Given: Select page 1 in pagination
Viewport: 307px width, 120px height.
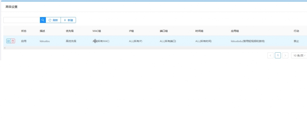Looking at the screenshot, I should click(278, 55).
